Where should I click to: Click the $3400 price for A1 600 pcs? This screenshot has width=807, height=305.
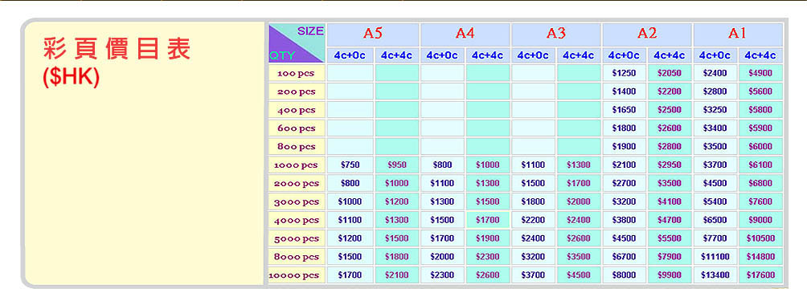pos(715,128)
